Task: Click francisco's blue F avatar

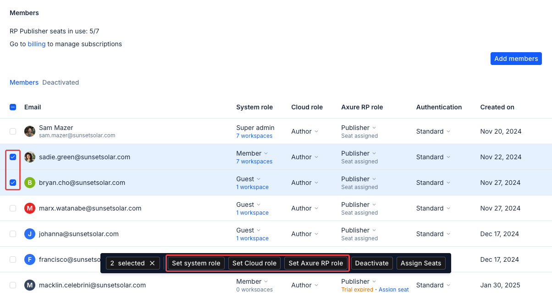Action: pos(30,259)
